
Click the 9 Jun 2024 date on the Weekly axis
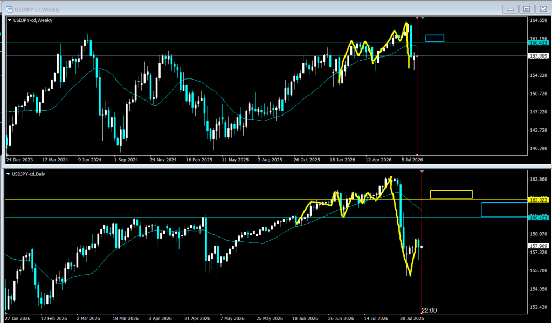[x=90, y=160]
